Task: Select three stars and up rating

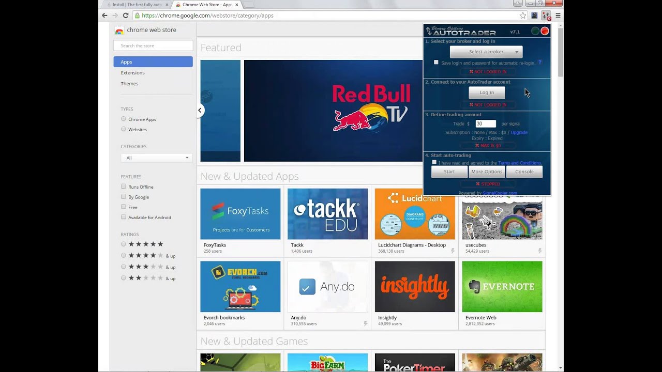Action: (124, 267)
